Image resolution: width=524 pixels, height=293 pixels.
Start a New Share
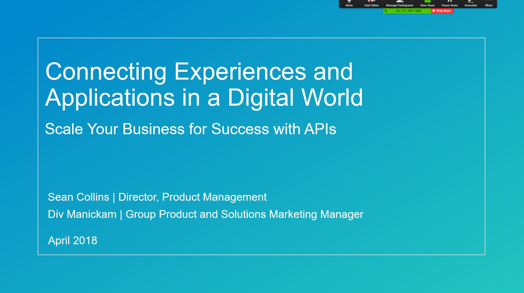coord(428,4)
